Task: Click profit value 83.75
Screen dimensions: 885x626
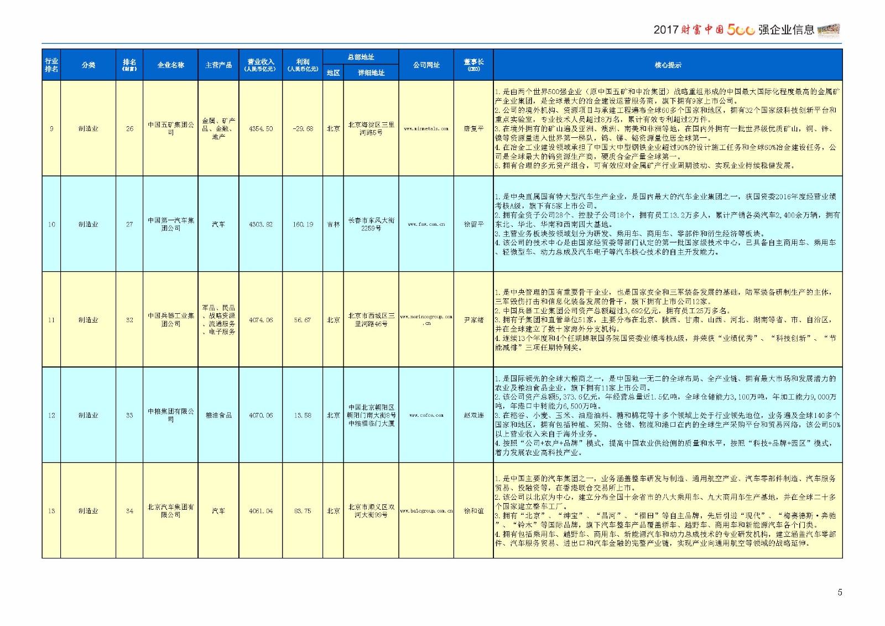Action: 303,511
